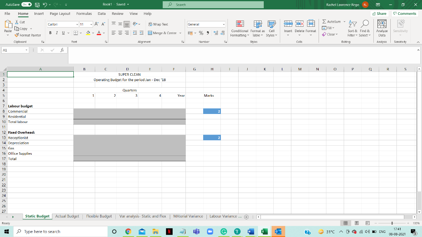Apply Underline formatting
Image resolution: width=422 pixels, height=237 pixels.
coord(63,33)
